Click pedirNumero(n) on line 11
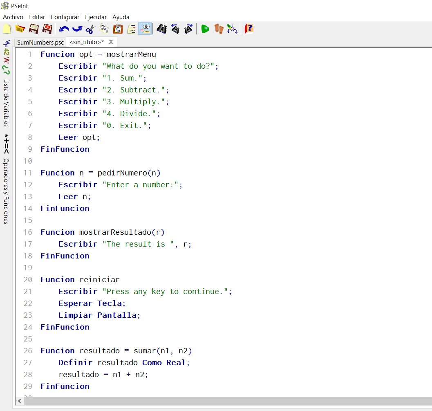Image resolution: width=432 pixels, height=411 pixels. click(129, 173)
